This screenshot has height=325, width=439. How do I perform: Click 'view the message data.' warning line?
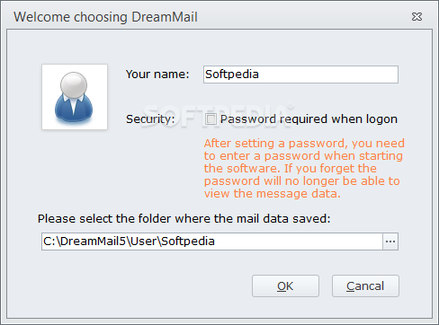273,194
